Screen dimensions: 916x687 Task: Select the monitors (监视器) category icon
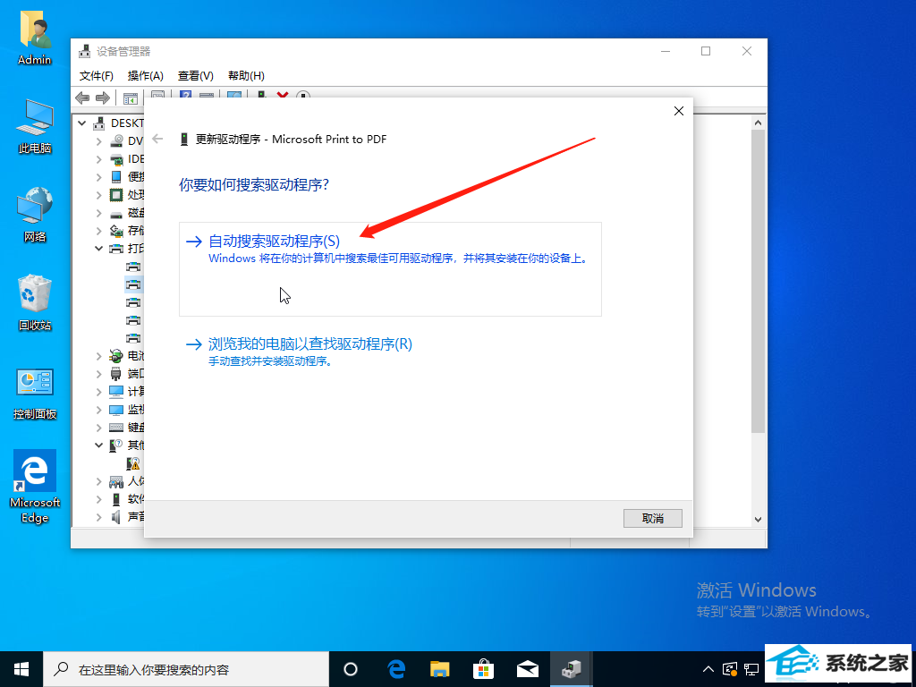coord(117,410)
